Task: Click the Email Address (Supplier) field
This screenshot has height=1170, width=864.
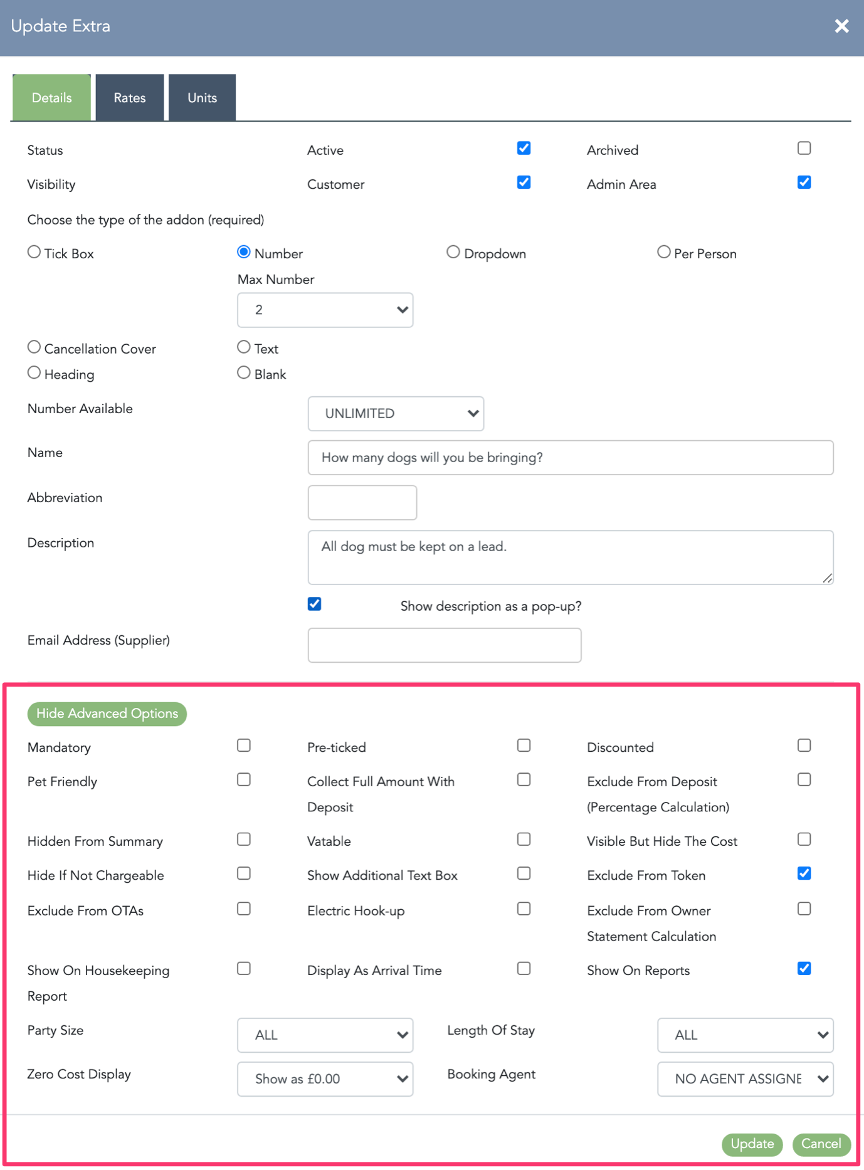Action: [x=445, y=645]
